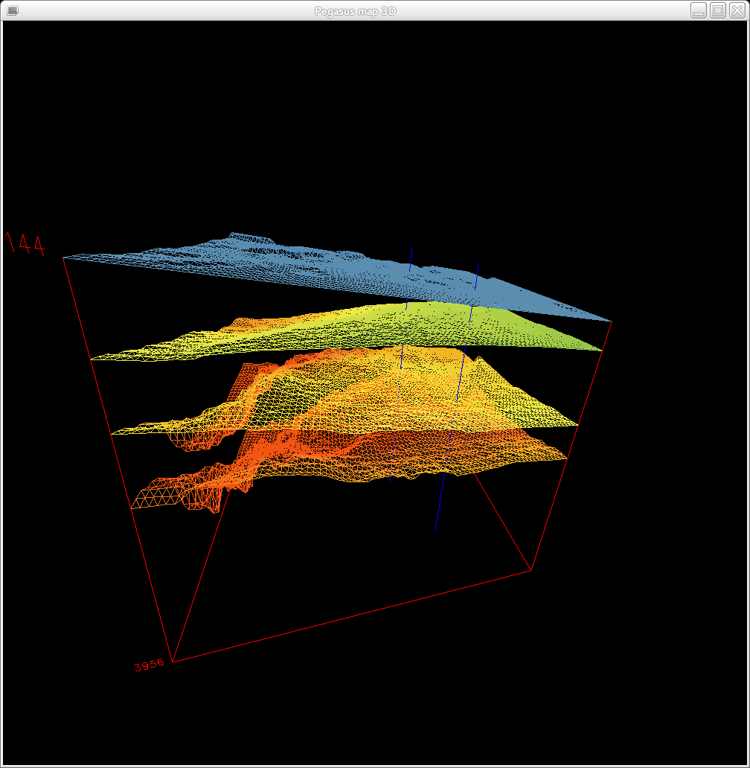Maximize the Pegasus map 3D window
The image size is (750, 768).
point(718,10)
